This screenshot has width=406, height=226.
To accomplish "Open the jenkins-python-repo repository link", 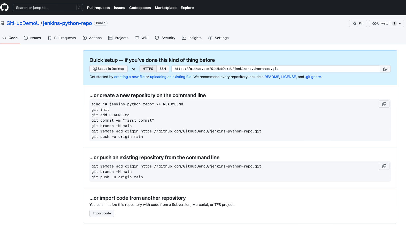I will coord(67,23).
